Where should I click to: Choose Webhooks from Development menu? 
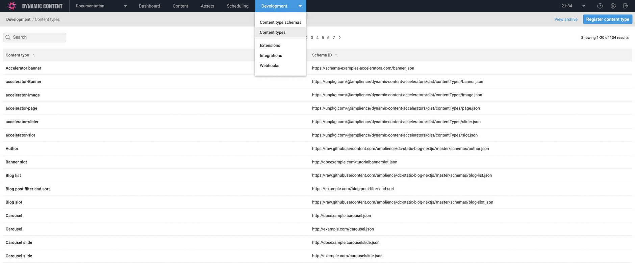click(280, 65)
